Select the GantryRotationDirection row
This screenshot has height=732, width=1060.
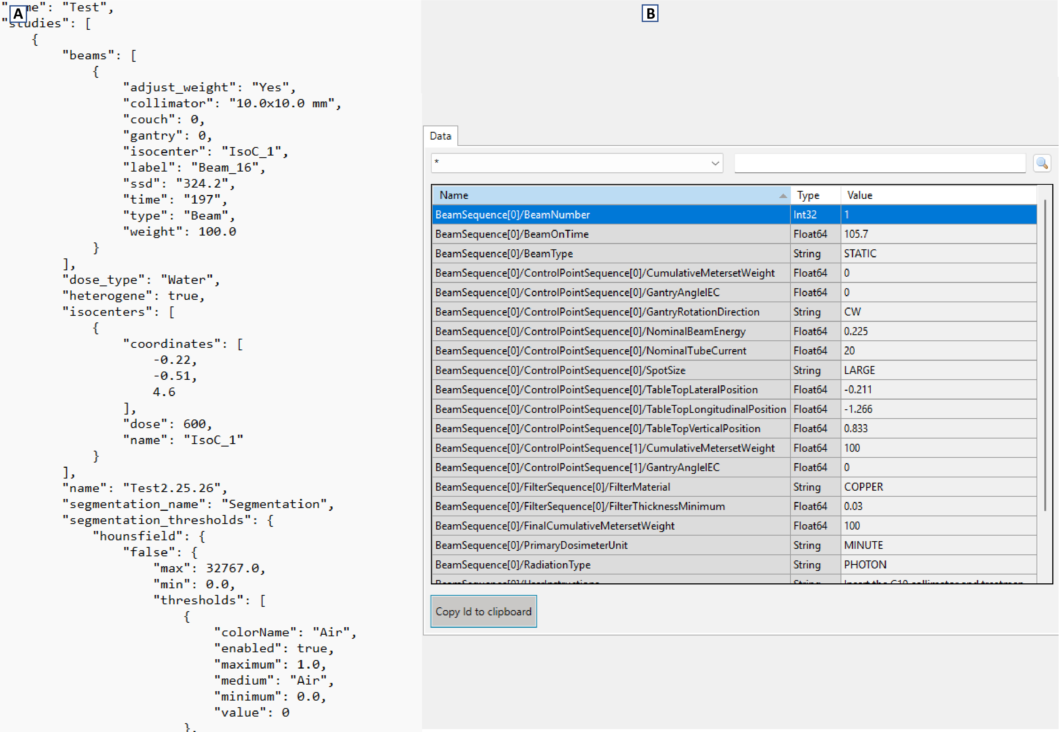735,312
